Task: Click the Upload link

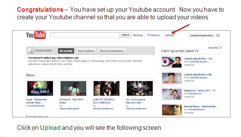Action: click(169, 35)
